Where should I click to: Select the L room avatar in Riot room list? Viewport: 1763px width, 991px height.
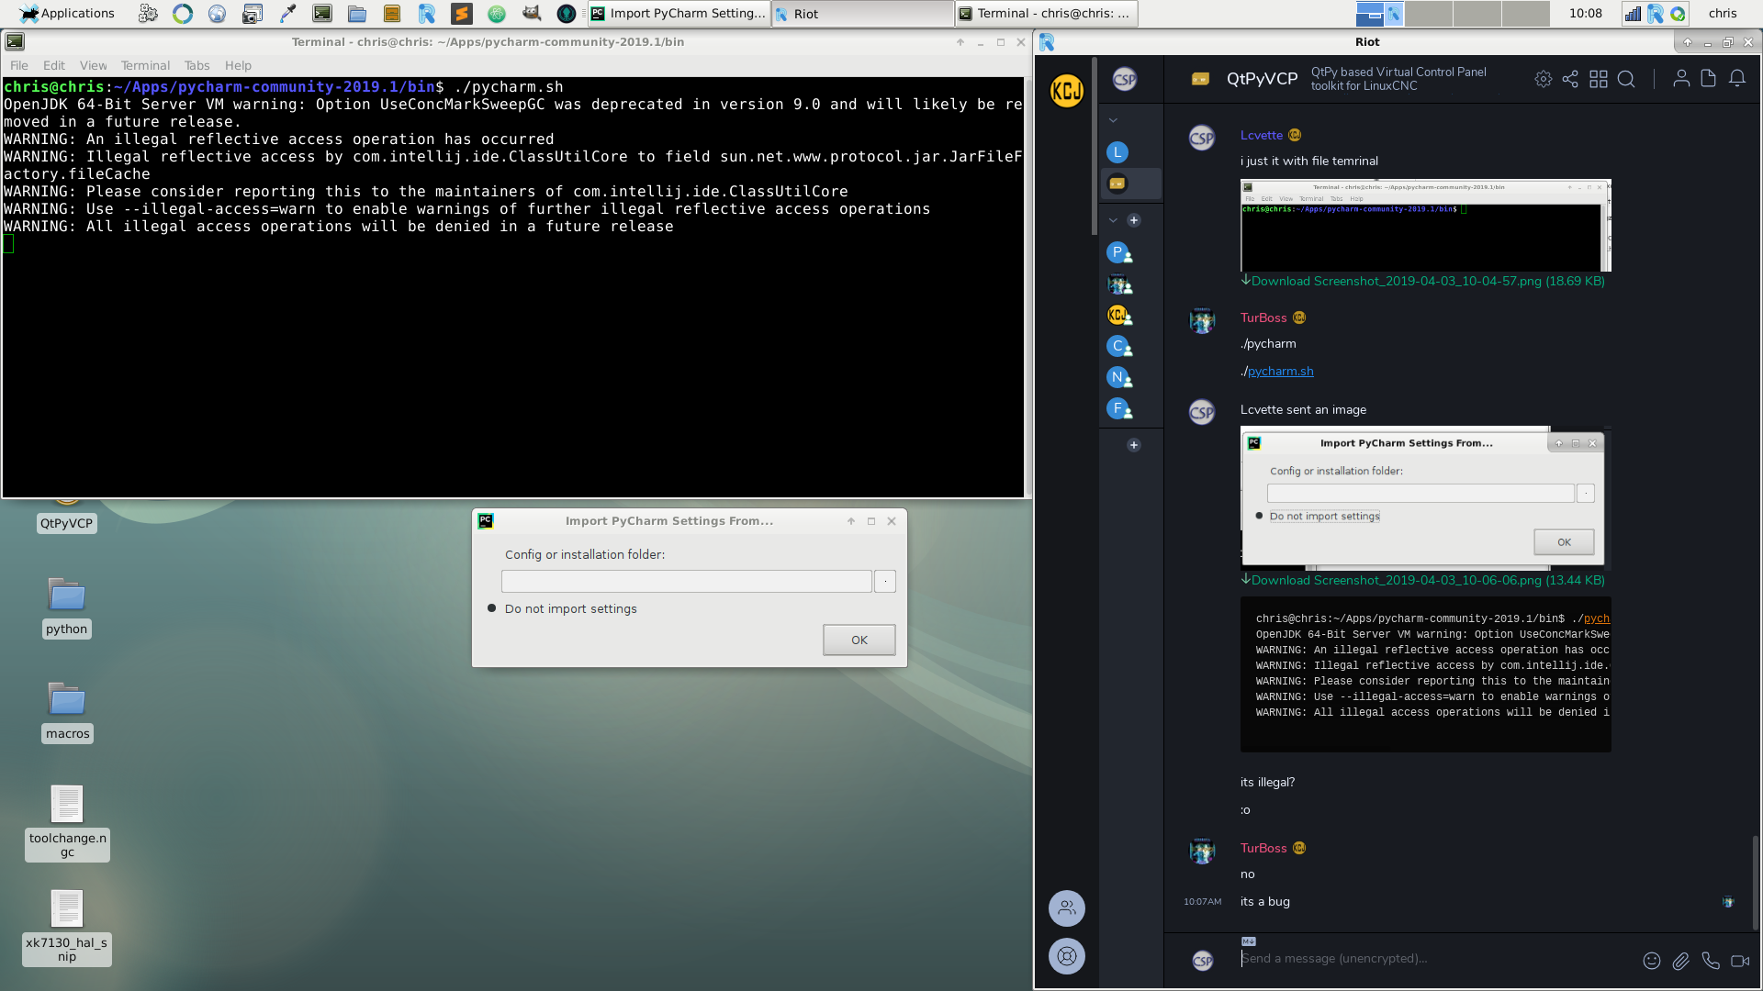[1117, 152]
